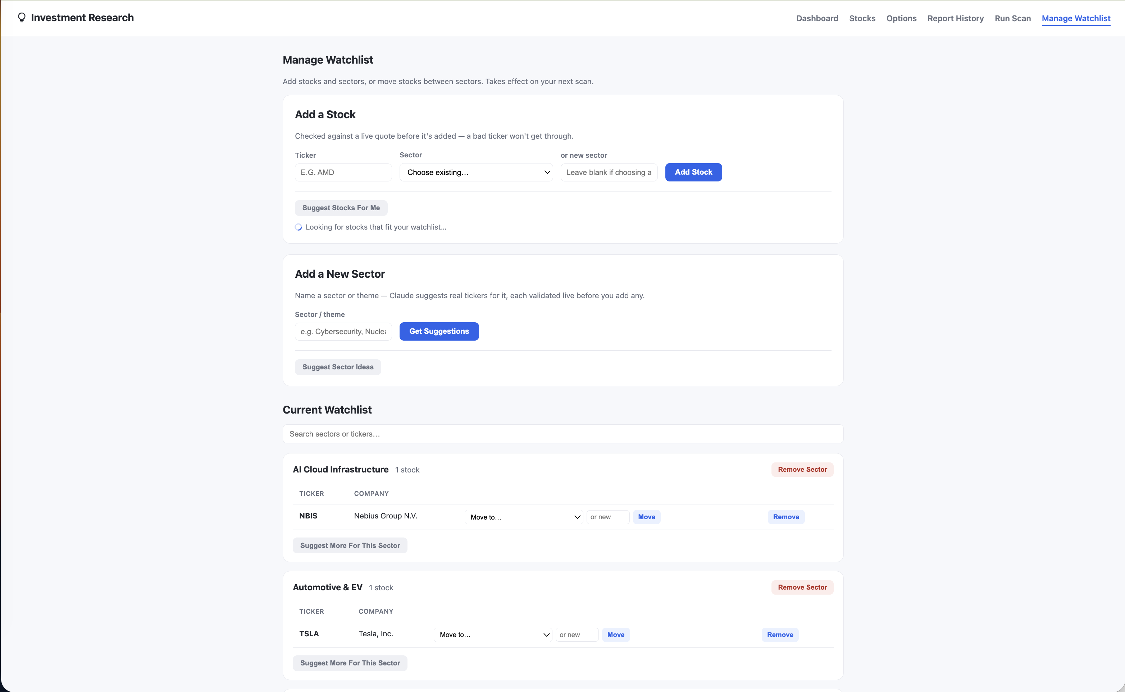Open the Options nav link

pos(901,18)
